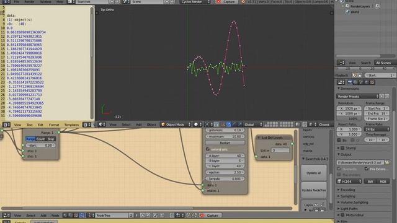
Task: Open the 3D viewport Object menu
Action: (x=151, y=125)
